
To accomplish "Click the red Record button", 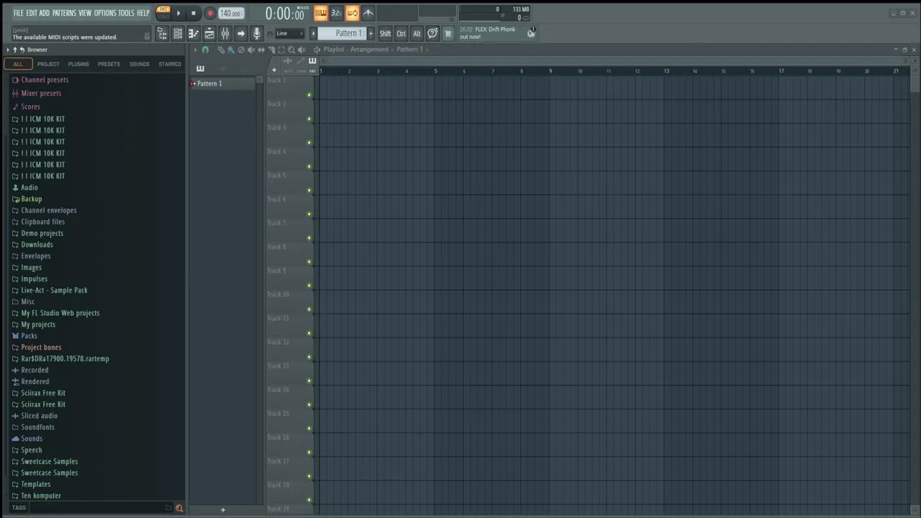I will pos(210,13).
